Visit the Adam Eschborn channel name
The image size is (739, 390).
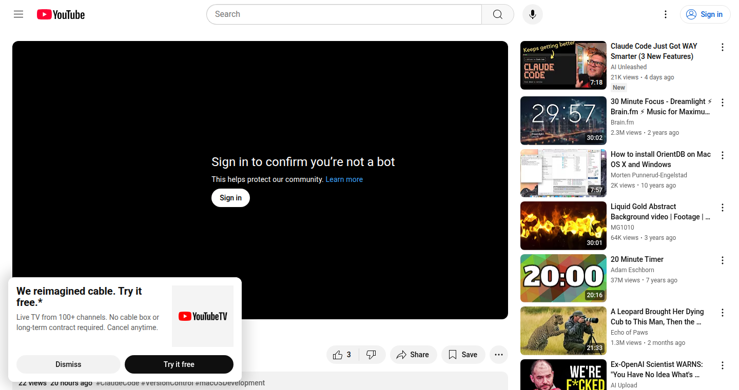click(632, 270)
